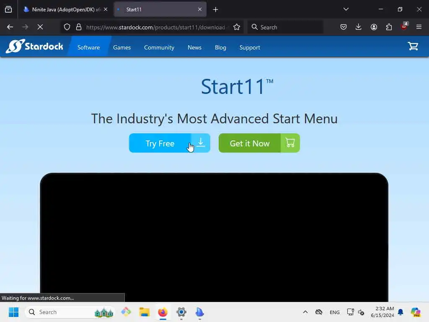Bookmark this page with the star

pos(237,27)
